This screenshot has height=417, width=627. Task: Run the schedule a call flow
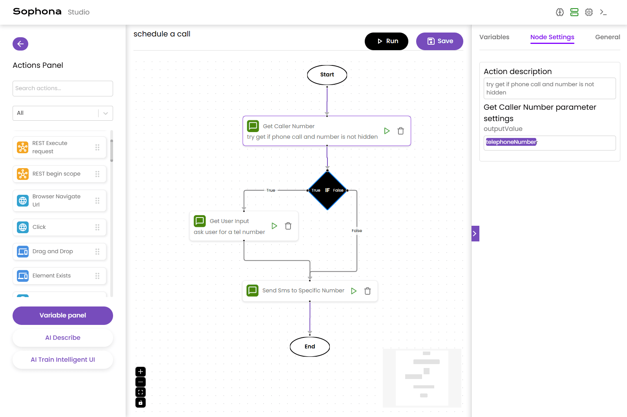(386, 41)
